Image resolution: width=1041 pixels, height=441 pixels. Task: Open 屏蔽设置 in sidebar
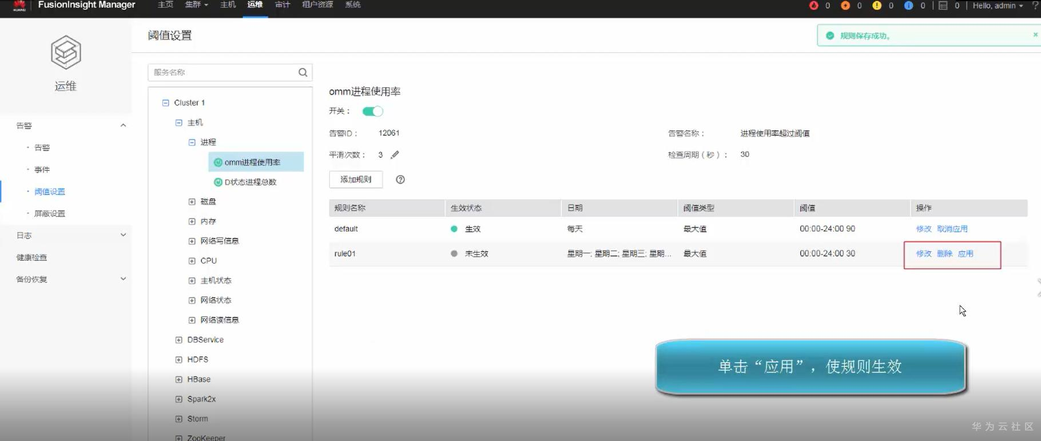(x=49, y=213)
